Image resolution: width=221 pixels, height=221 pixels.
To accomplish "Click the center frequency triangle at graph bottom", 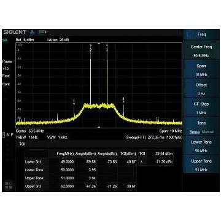I will coord(99,127).
